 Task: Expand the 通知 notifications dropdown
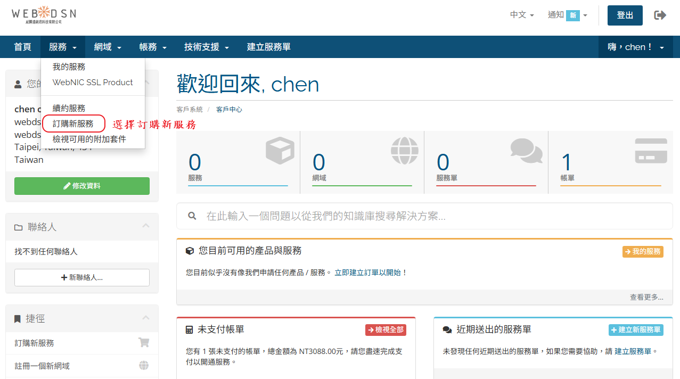(567, 15)
